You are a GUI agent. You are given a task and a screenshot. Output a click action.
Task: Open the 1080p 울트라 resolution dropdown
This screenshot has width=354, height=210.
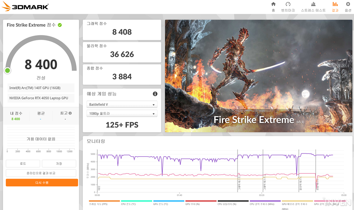tap(122, 113)
